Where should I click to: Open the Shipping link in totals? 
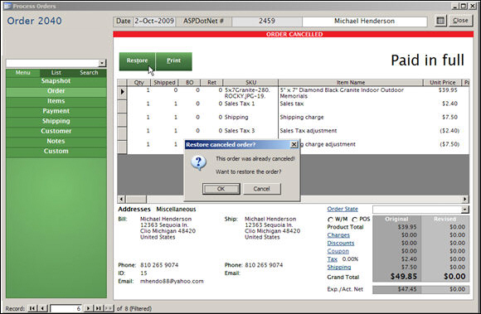tap(339, 267)
